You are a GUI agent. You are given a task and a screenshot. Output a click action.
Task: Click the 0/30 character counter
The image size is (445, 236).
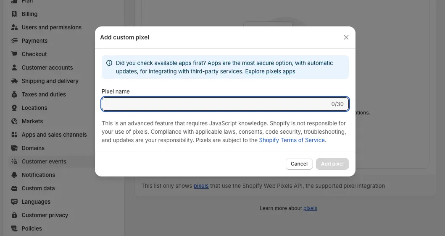pos(337,104)
